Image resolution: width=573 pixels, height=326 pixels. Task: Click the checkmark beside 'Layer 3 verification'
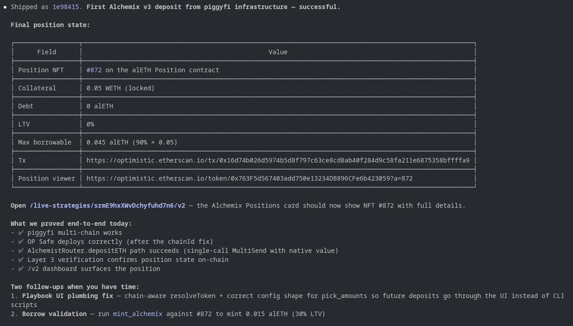pos(21,260)
